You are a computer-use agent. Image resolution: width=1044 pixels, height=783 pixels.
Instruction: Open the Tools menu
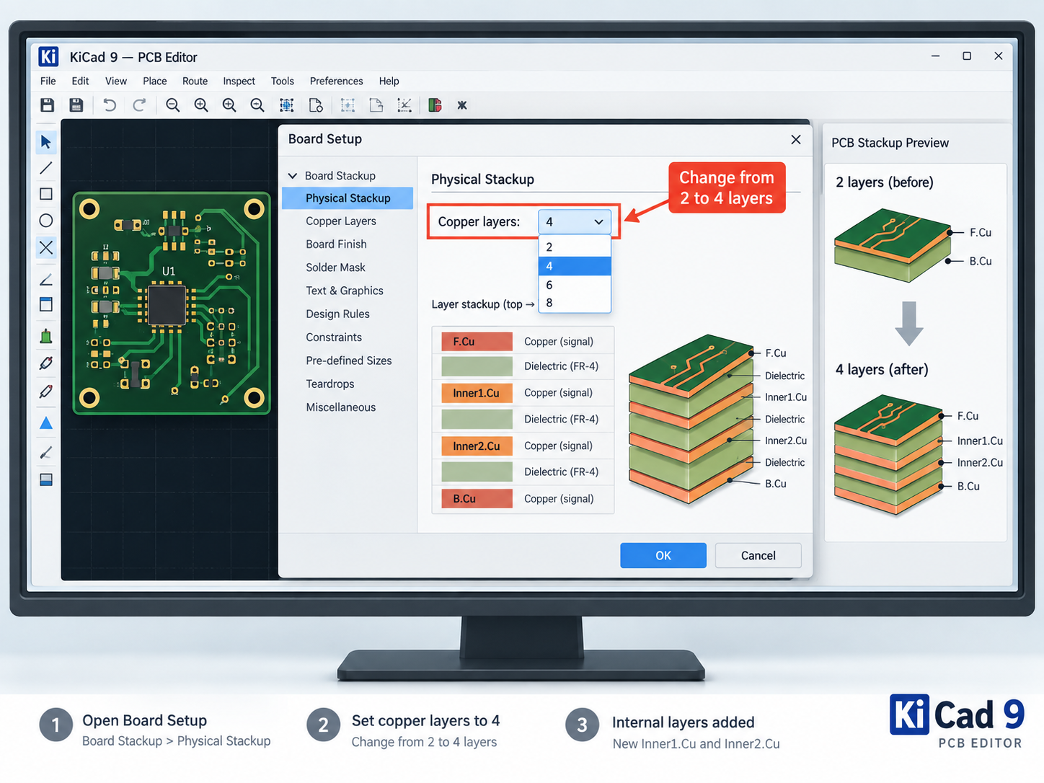pyautogui.click(x=283, y=81)
